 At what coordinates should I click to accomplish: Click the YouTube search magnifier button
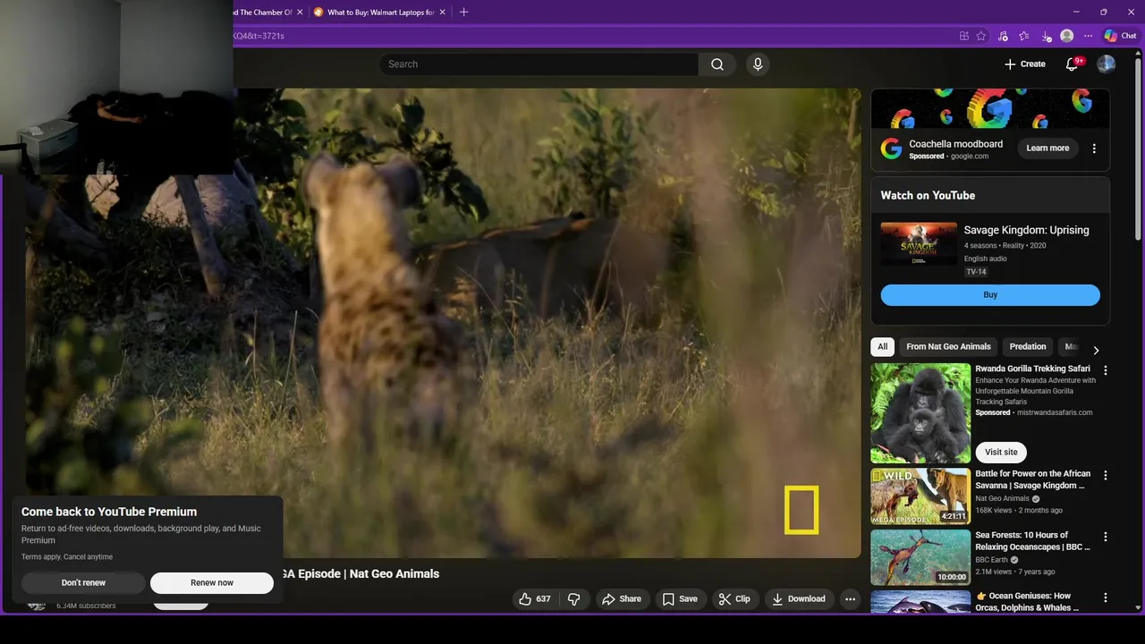(717, 64)
